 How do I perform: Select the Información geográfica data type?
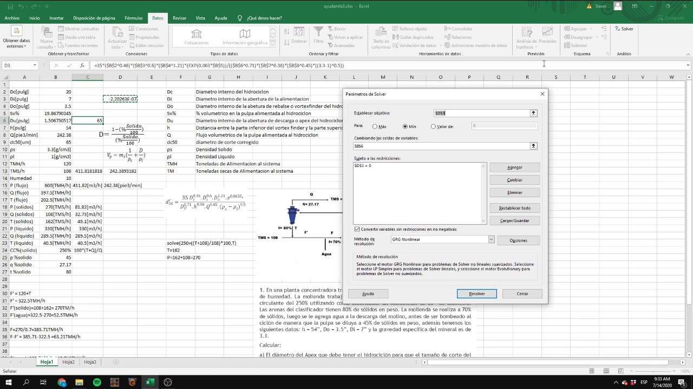tap(245, 37)
